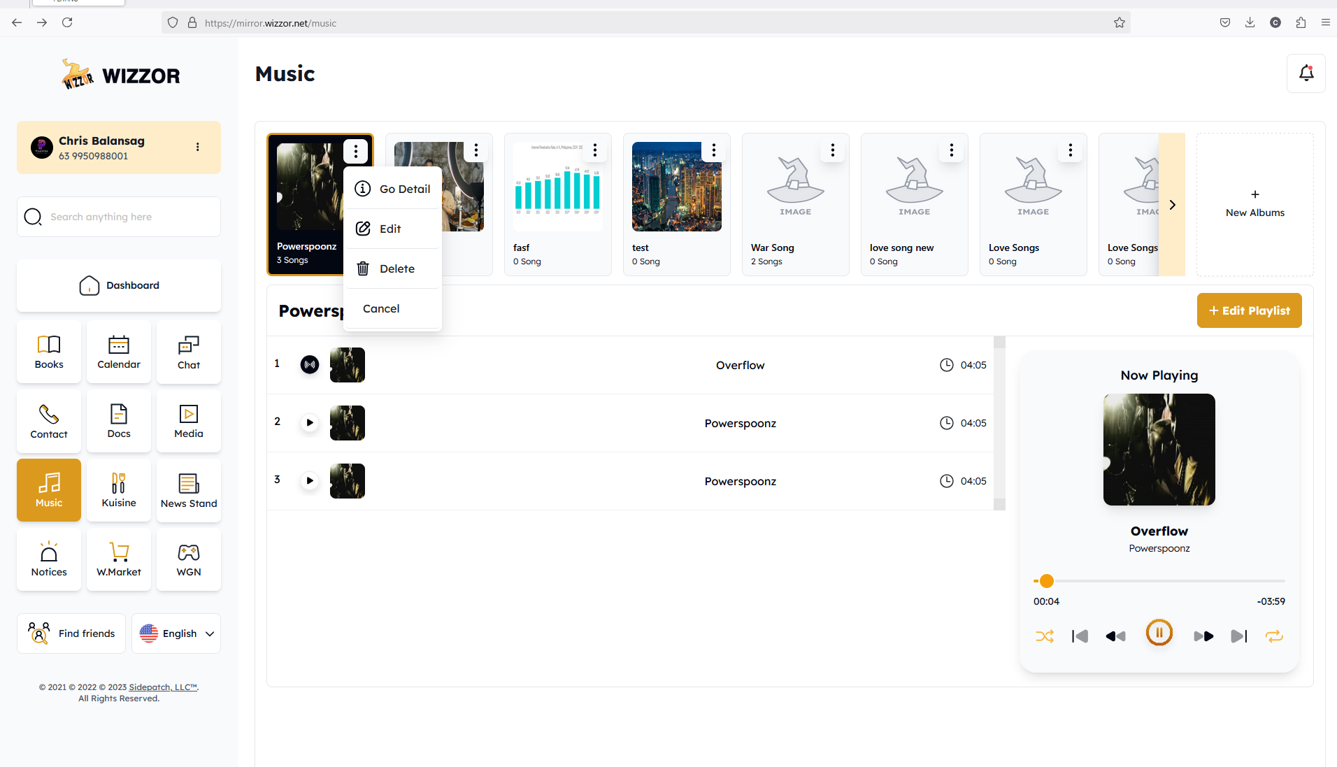Open the Sidepatch, LLC link
Screen dimensions: 1337x767
[x=163, y=687]
